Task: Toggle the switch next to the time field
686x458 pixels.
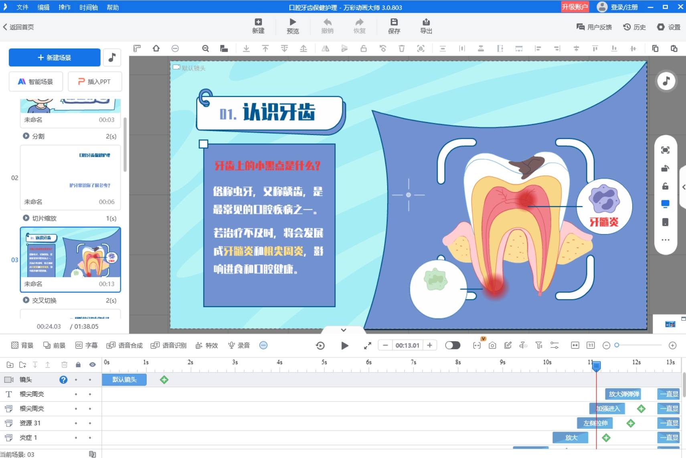Action: (453, 346)
